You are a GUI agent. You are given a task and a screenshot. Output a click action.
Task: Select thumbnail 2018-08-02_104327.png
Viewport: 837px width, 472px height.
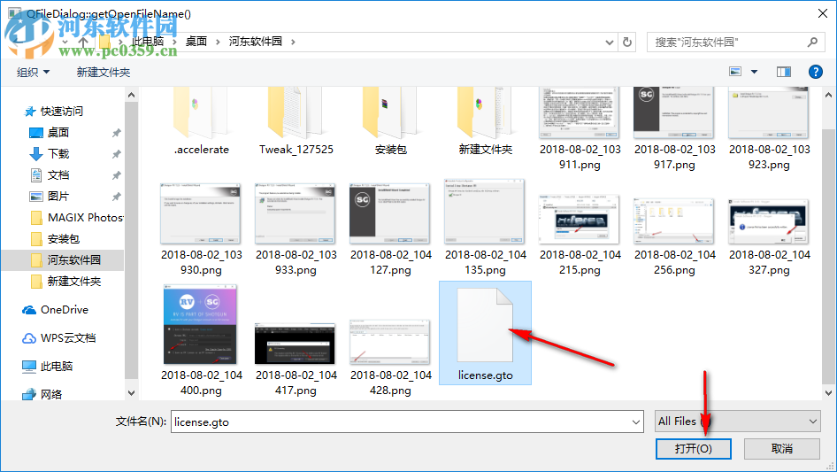[769, 221]
